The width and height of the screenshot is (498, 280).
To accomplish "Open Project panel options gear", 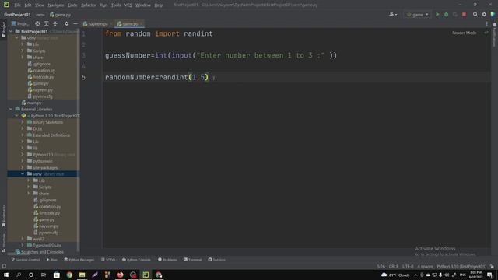I will click(66, 24).
